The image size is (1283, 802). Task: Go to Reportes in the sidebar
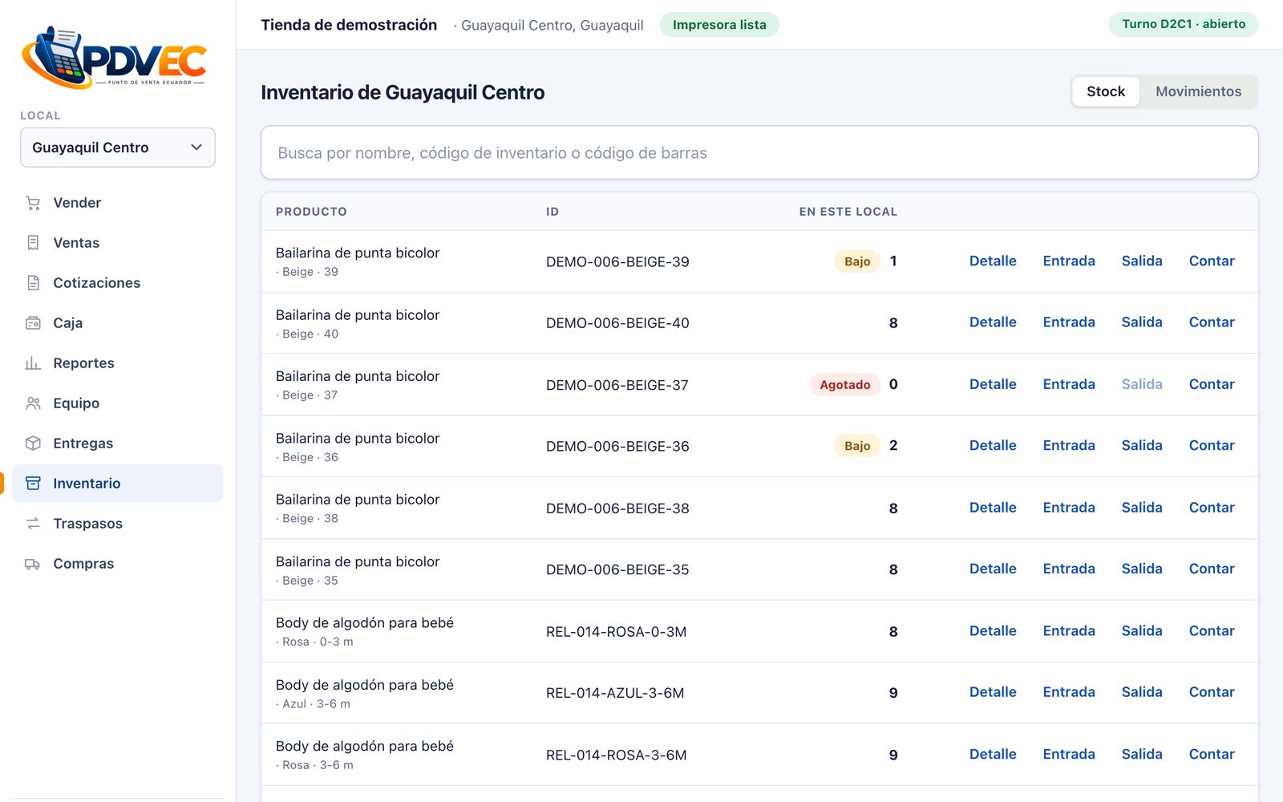coord(118,363)
